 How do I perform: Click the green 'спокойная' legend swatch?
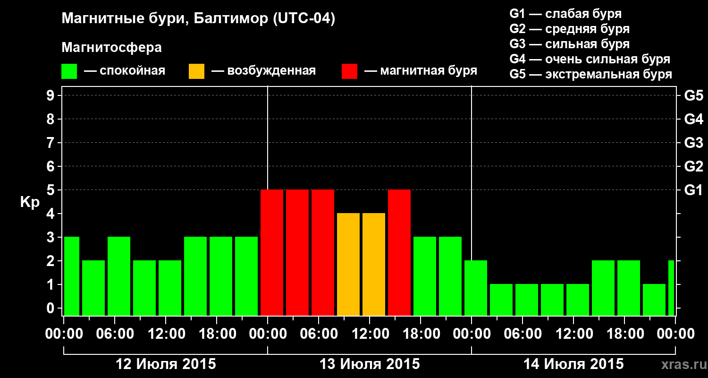(x=69, y=71)
